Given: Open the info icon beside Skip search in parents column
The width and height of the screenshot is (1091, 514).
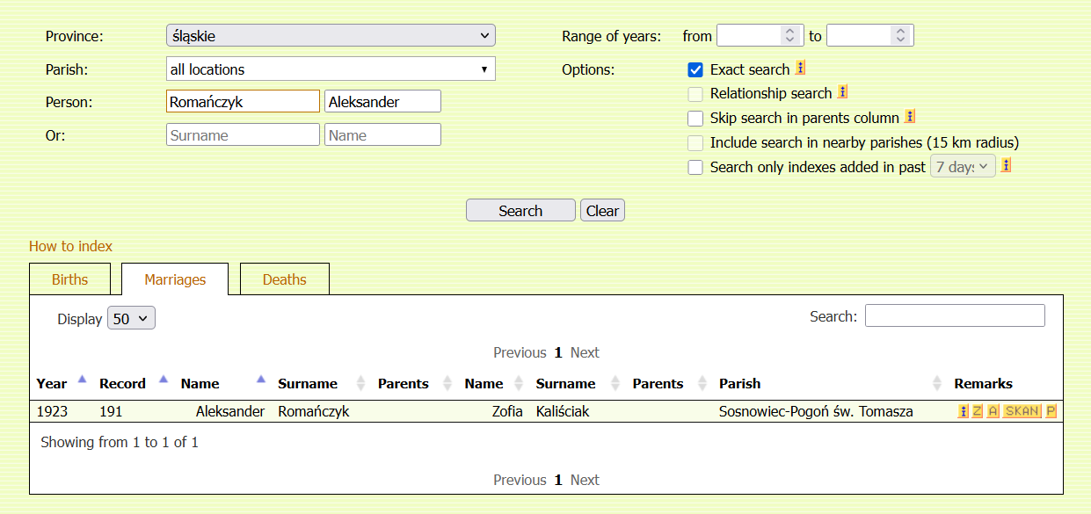Looking at the screenshot, I should tap(910, 116).
